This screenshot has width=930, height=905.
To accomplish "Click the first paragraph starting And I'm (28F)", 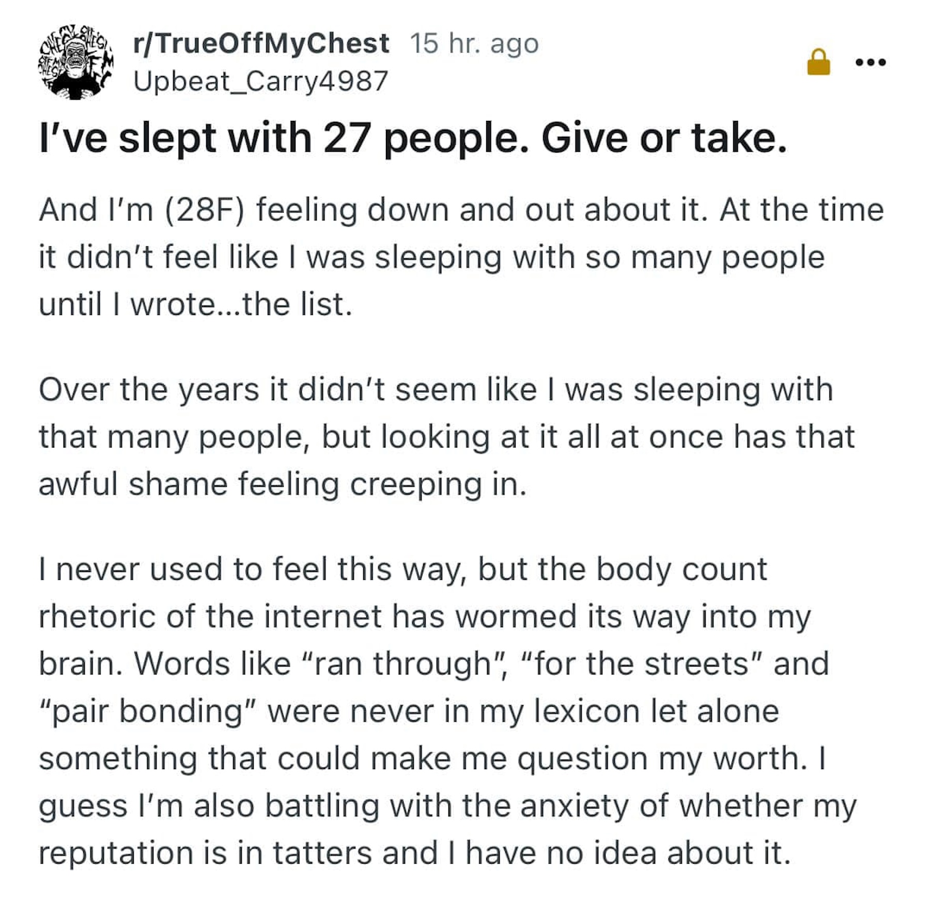I will click(x=460, y=257).
